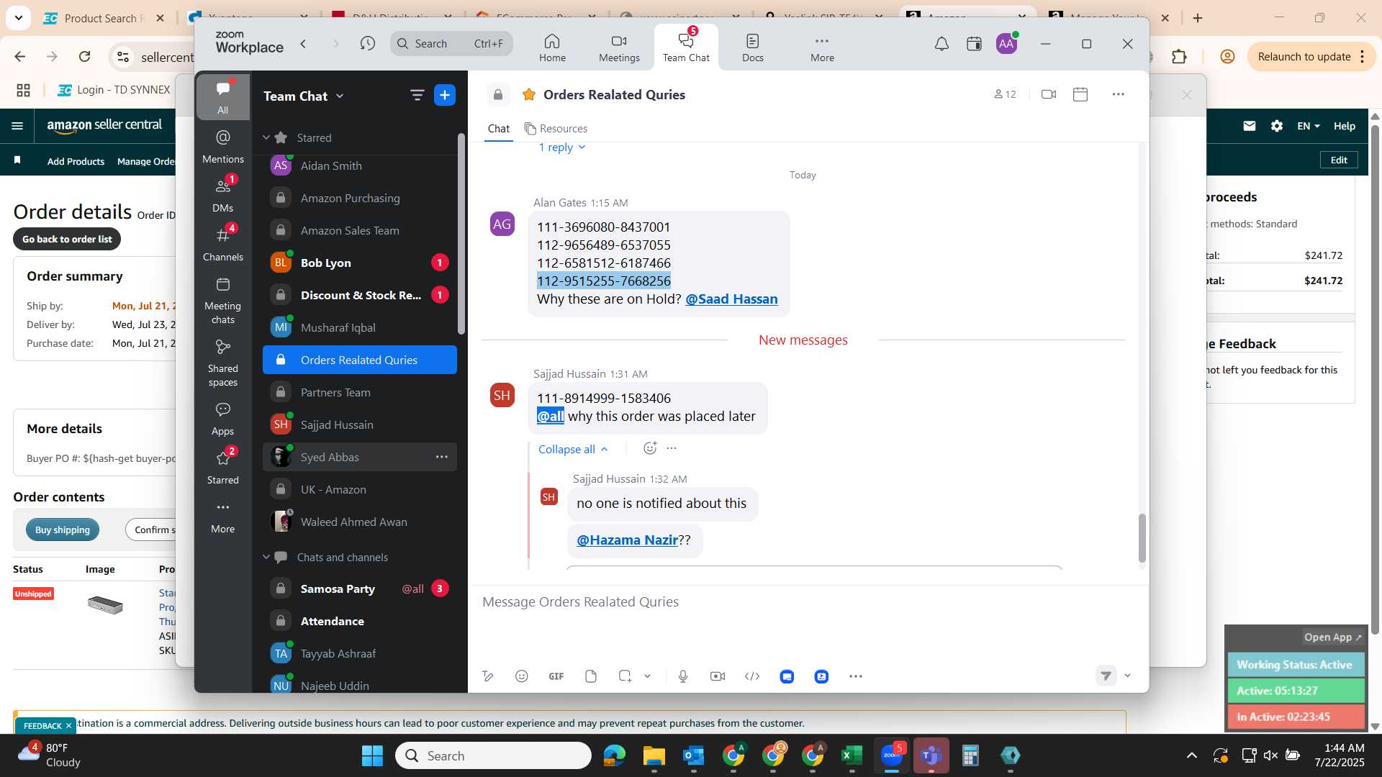Open the Zoom More tab
Screen dimensions: 1382x777
pos(822,47)
